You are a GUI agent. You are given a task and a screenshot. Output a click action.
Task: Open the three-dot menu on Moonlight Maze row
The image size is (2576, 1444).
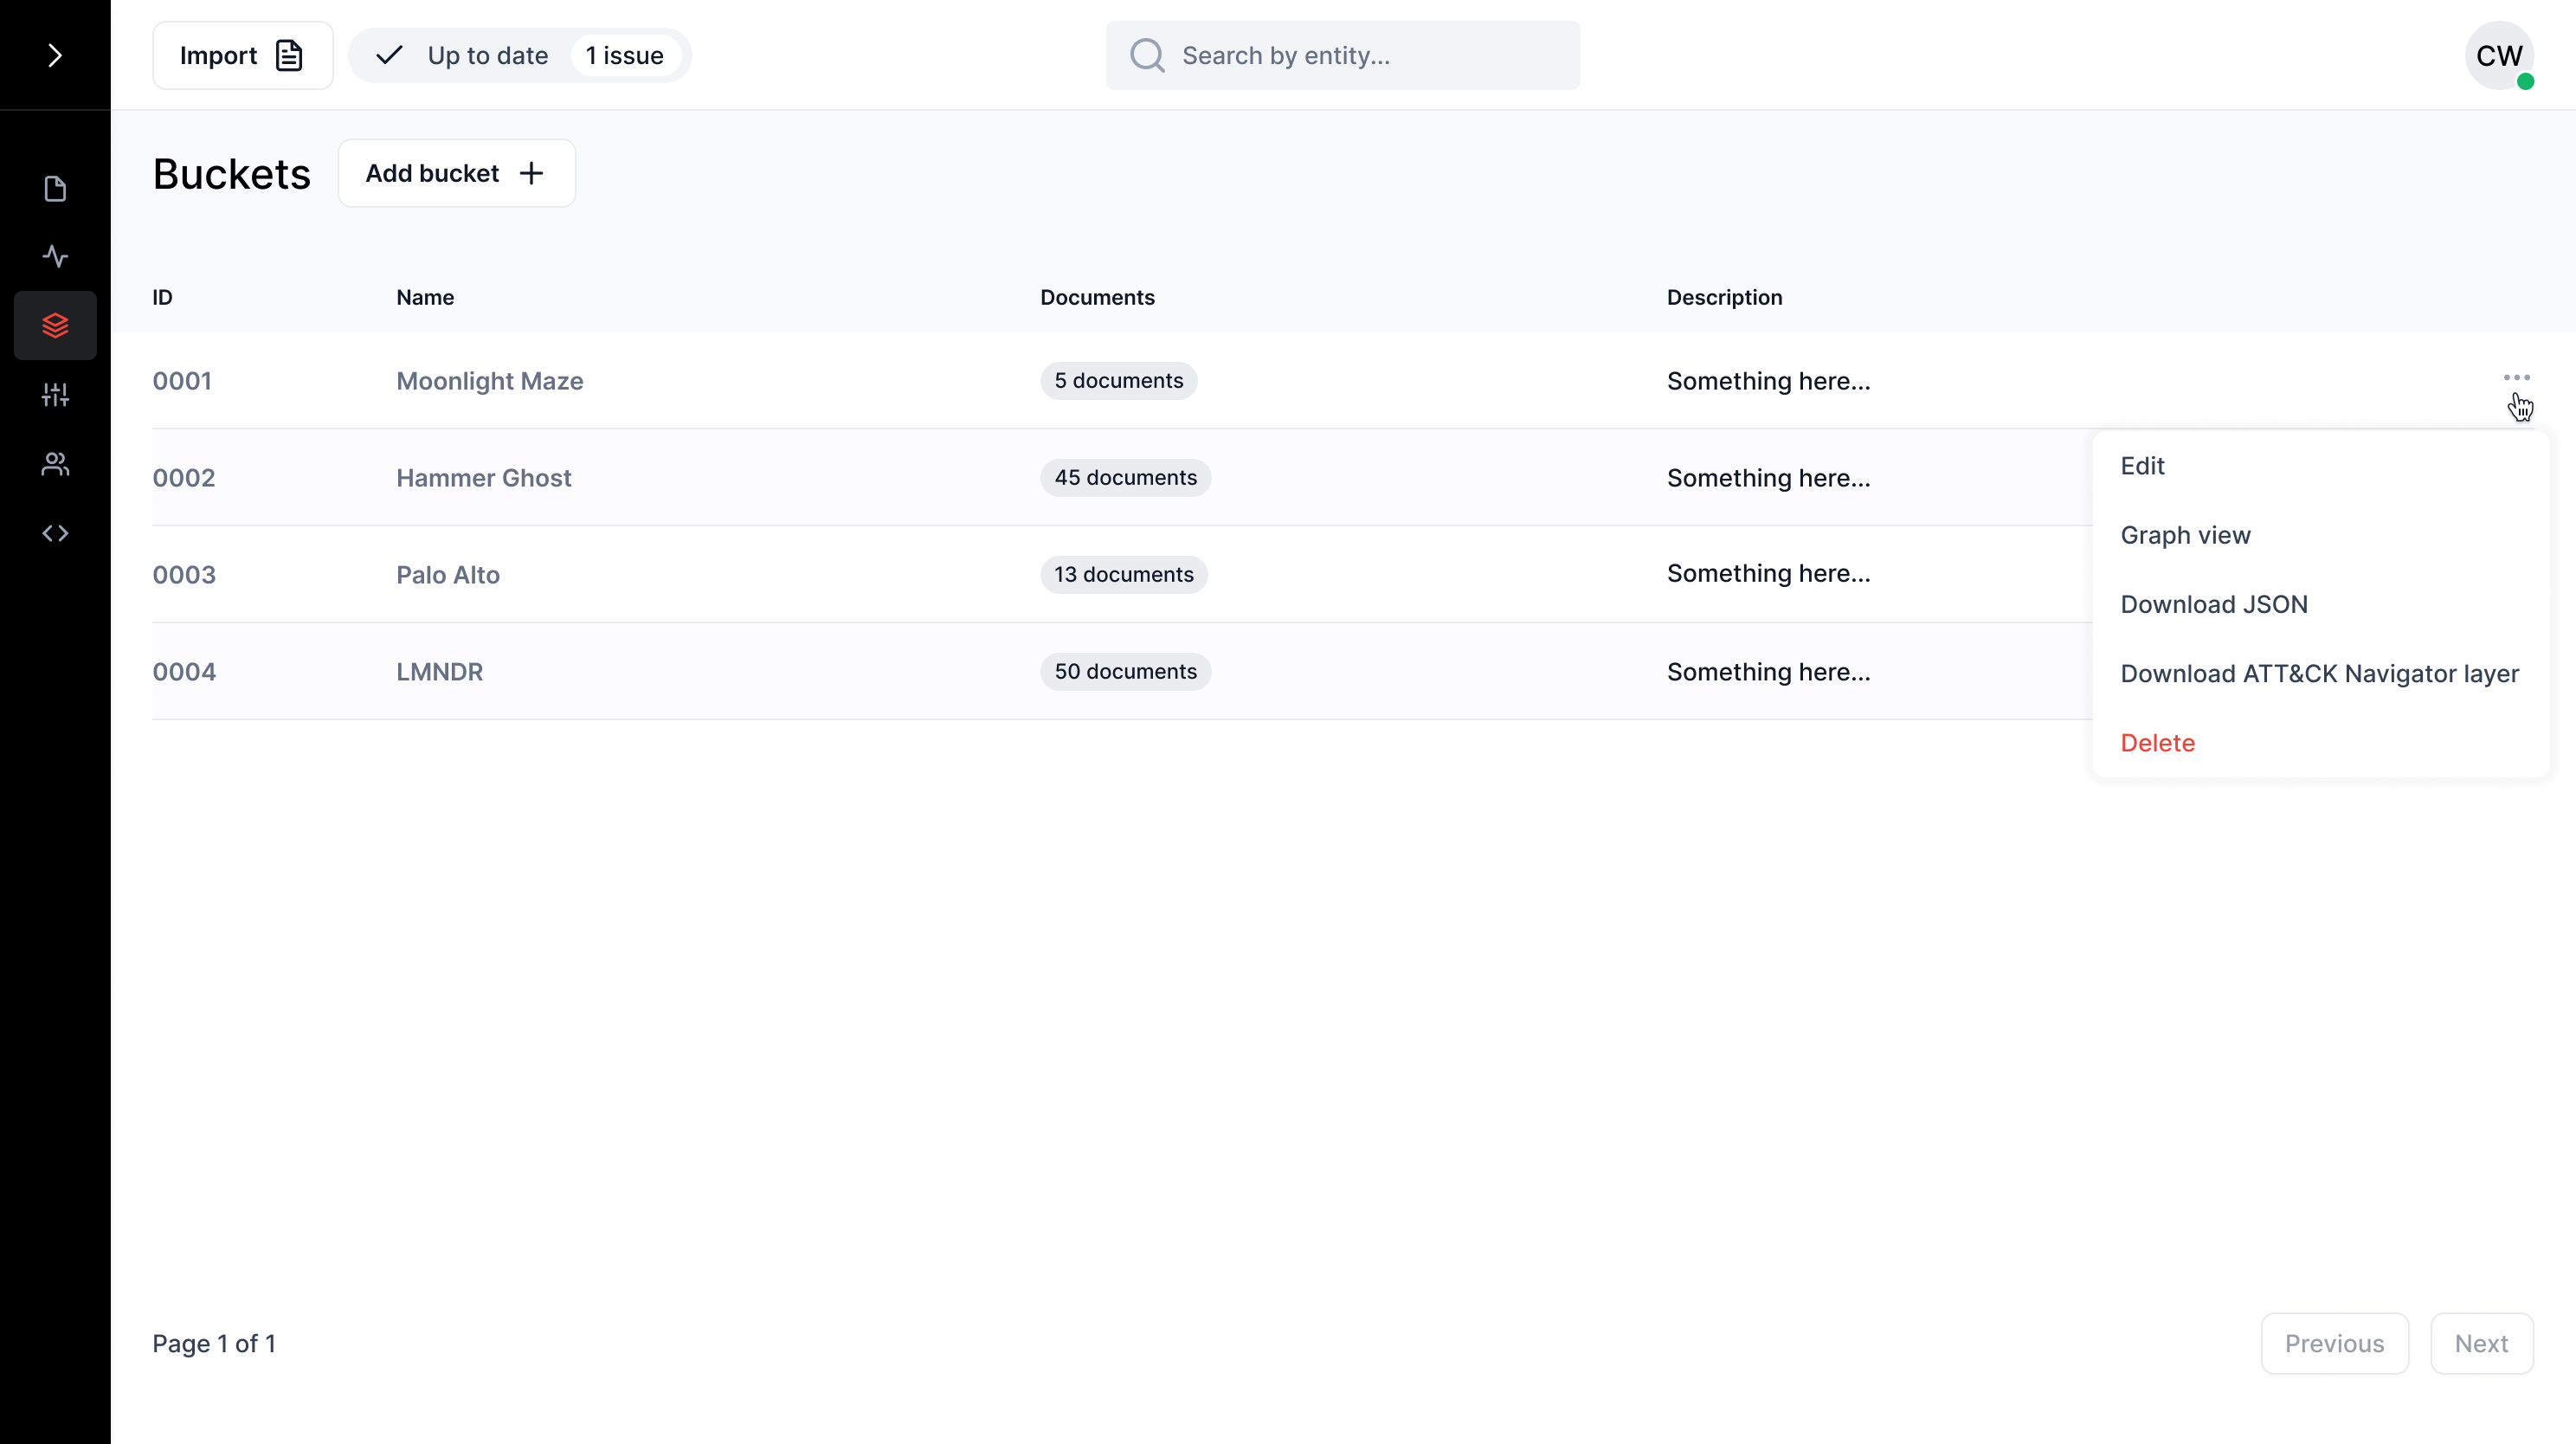tap(2516, 377)
